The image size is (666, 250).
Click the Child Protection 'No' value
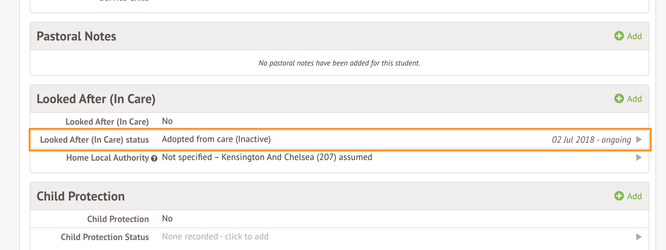tap(167, 219)
